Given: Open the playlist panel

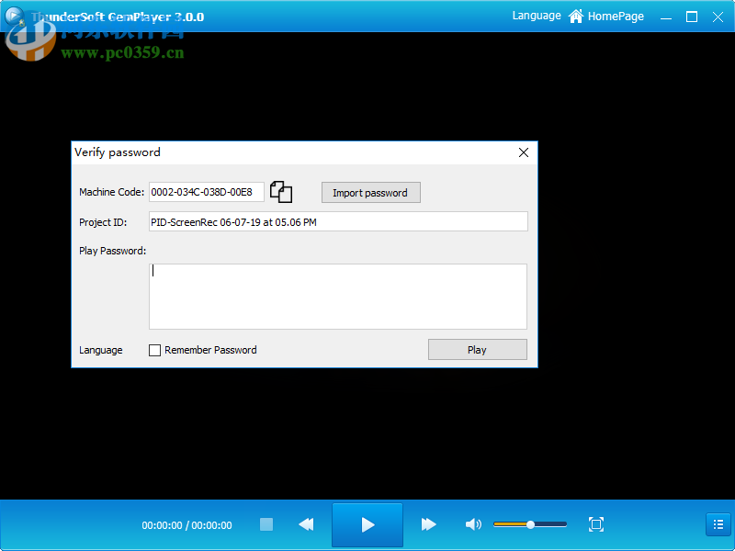Looking at the screenshot, I should point(718,524).
